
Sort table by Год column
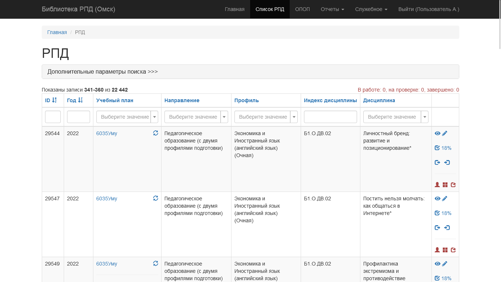click(x=75, y=100)
